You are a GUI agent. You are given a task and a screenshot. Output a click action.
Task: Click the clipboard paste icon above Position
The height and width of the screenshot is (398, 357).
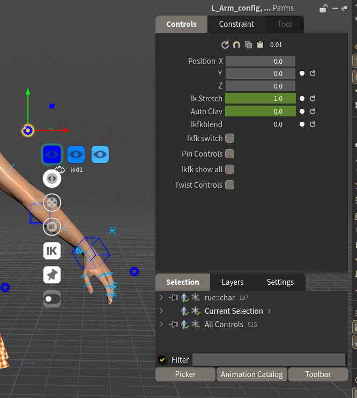coord(260,45)
